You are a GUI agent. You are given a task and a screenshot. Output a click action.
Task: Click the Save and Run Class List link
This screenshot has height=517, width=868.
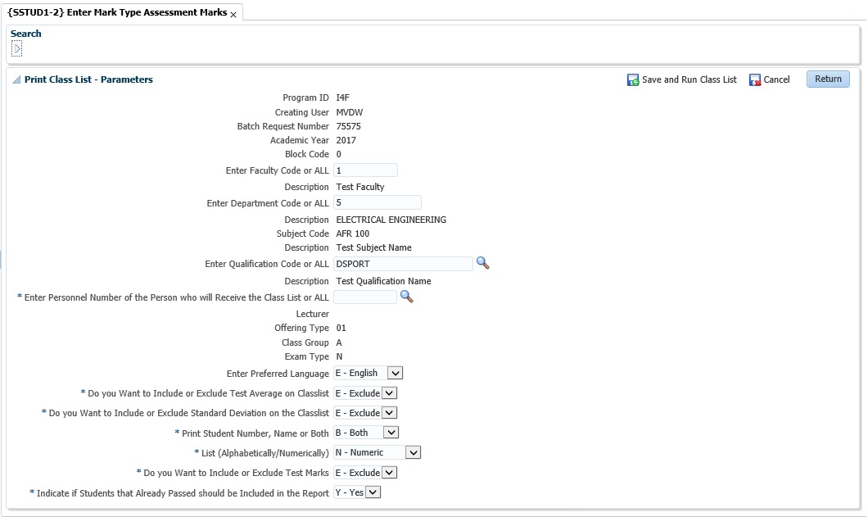(689, 80)
